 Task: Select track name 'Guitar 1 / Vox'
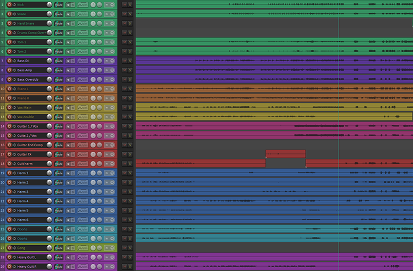[x=28, y=126]
